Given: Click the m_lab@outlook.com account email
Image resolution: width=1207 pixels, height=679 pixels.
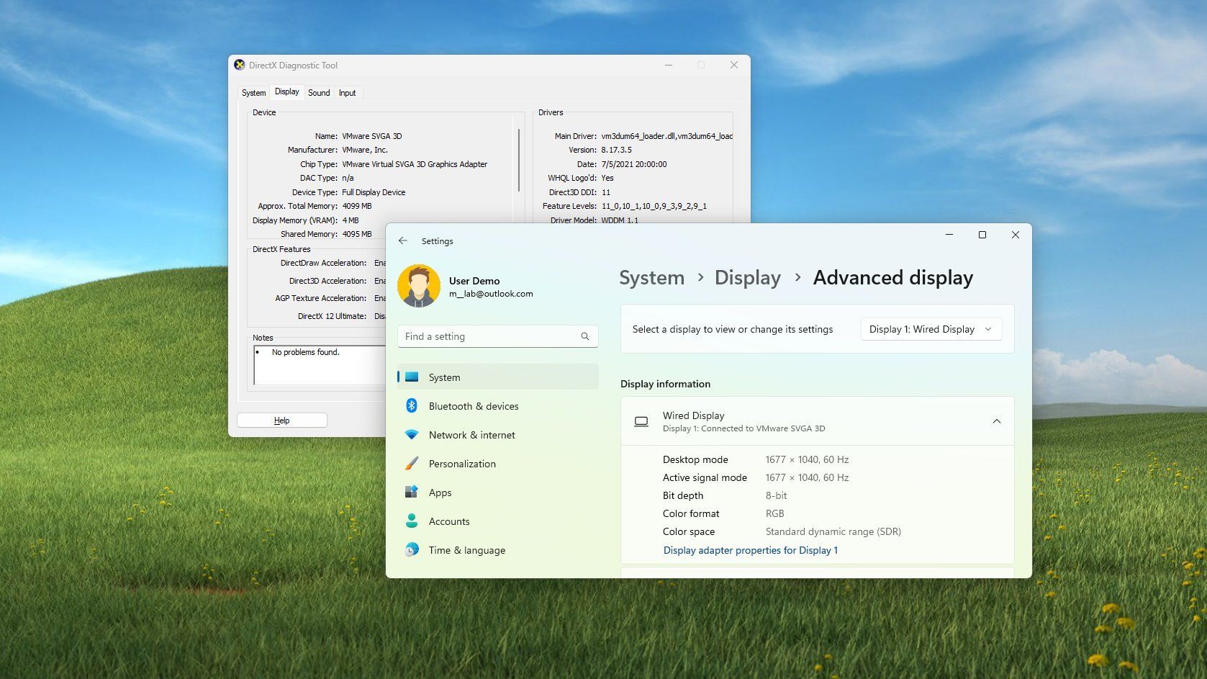Looking at the screenshot, I should coord(491,294).
